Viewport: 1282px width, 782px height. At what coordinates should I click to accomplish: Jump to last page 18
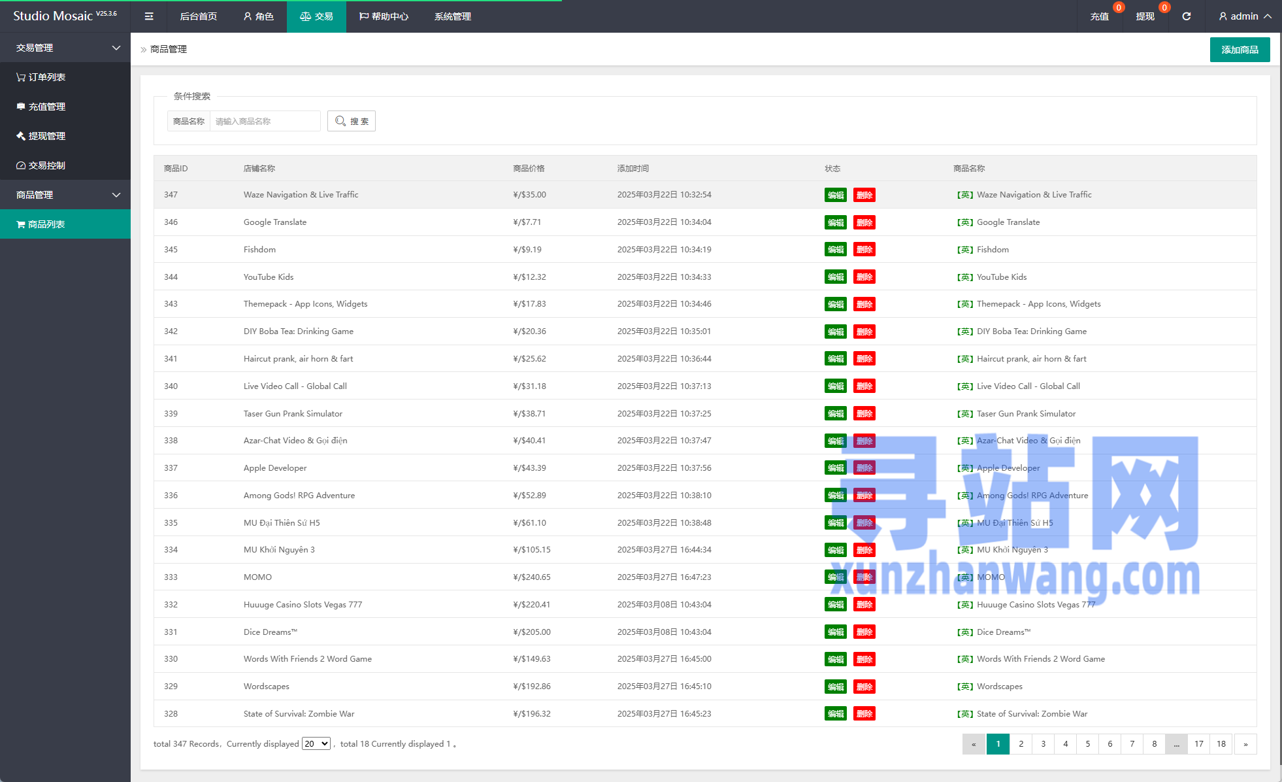[x=1221, y=744]
